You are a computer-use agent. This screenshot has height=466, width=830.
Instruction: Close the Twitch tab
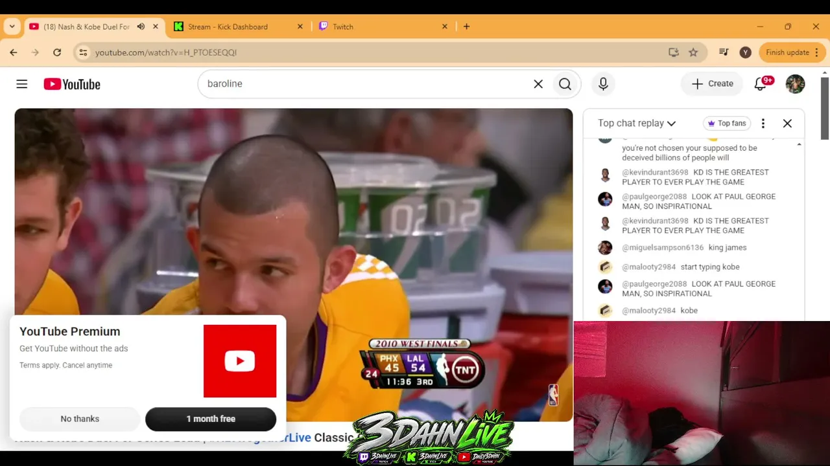[445, 27]
